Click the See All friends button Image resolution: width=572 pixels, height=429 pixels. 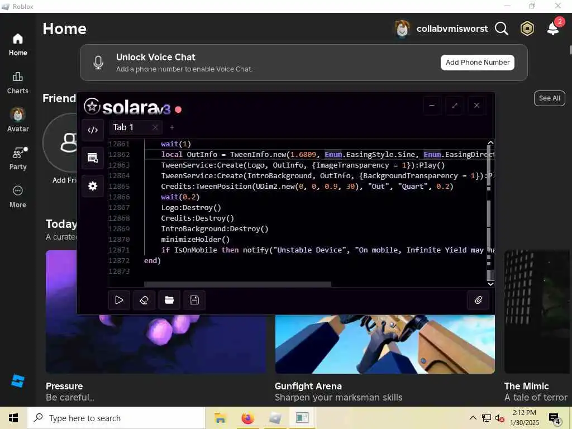[x=550, y=98]
